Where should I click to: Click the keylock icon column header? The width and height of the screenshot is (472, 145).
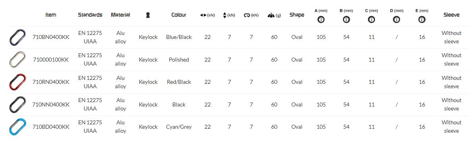pos(148,15)
